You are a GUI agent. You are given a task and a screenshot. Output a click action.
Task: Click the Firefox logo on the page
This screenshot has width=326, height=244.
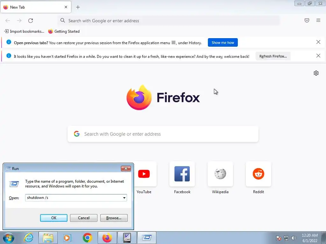tap(163, 97)
